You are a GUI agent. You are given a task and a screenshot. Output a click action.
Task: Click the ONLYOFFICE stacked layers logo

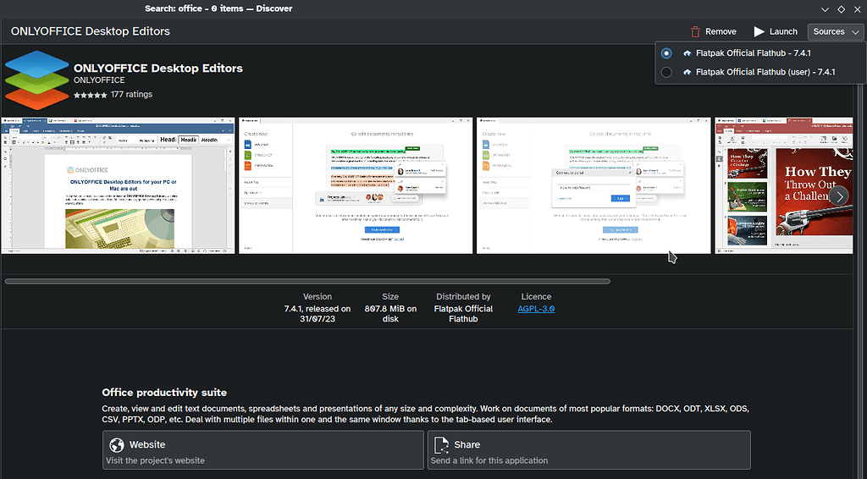(36, 79)
